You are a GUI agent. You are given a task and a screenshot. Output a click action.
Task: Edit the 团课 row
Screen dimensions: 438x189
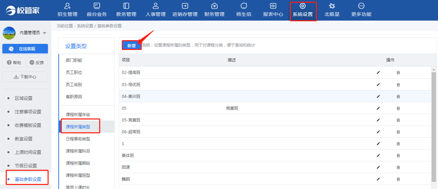tap(378, 167)
